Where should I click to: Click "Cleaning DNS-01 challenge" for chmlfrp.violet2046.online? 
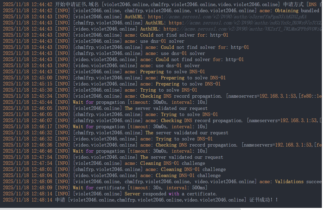pyautogui.click(x=193, y=169)
